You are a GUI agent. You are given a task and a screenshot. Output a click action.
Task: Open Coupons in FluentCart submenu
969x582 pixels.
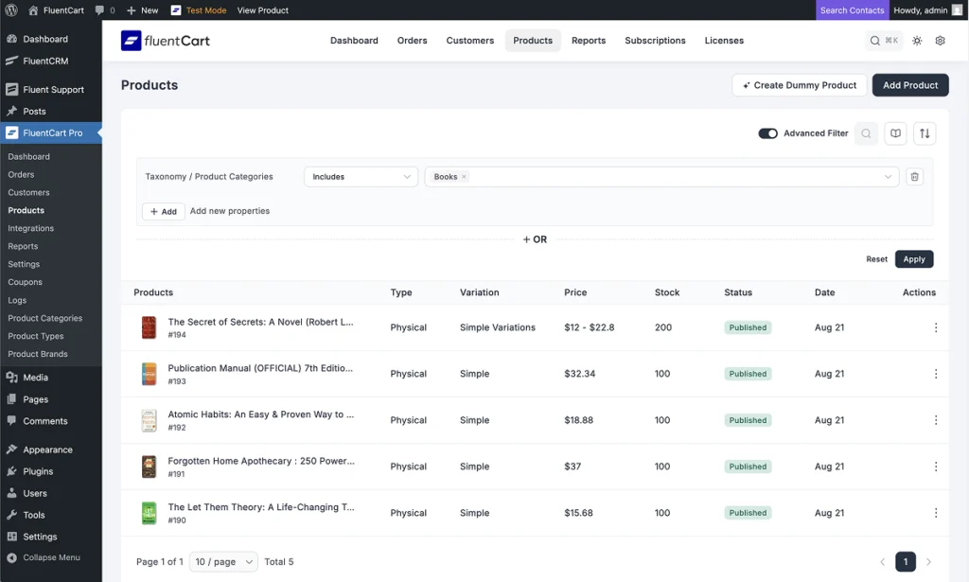click(25, 282)
